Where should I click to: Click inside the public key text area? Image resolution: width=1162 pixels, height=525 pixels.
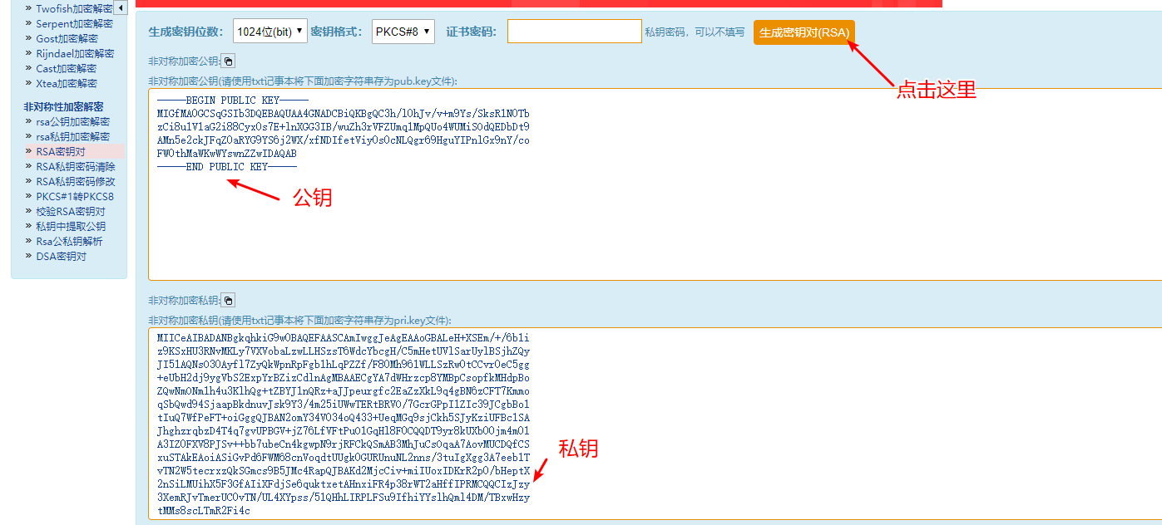(655, 184)
